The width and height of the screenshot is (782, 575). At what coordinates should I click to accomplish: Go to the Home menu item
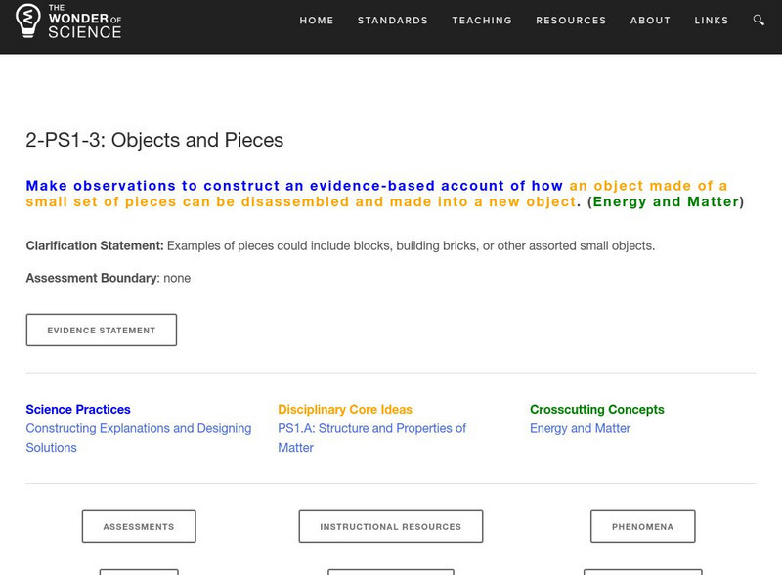click(317, 21)
